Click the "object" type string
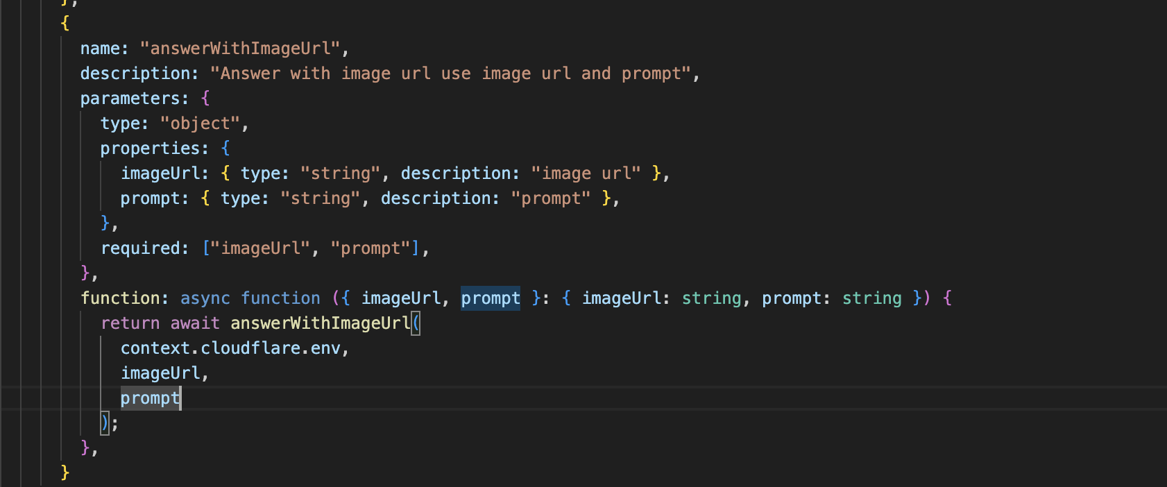The width and height of the screenshot is (1167, 487). click(200, 123)
